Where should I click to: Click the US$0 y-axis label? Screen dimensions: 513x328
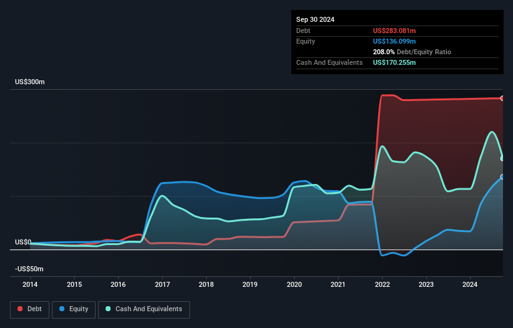pos(23,242)
